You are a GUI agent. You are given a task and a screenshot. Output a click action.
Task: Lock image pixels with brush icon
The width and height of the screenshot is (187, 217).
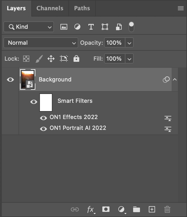coord(39,59)
